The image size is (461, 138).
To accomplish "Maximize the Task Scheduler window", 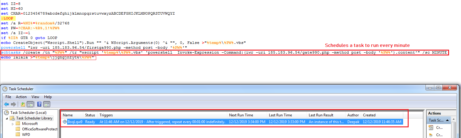I will [438, 87].
